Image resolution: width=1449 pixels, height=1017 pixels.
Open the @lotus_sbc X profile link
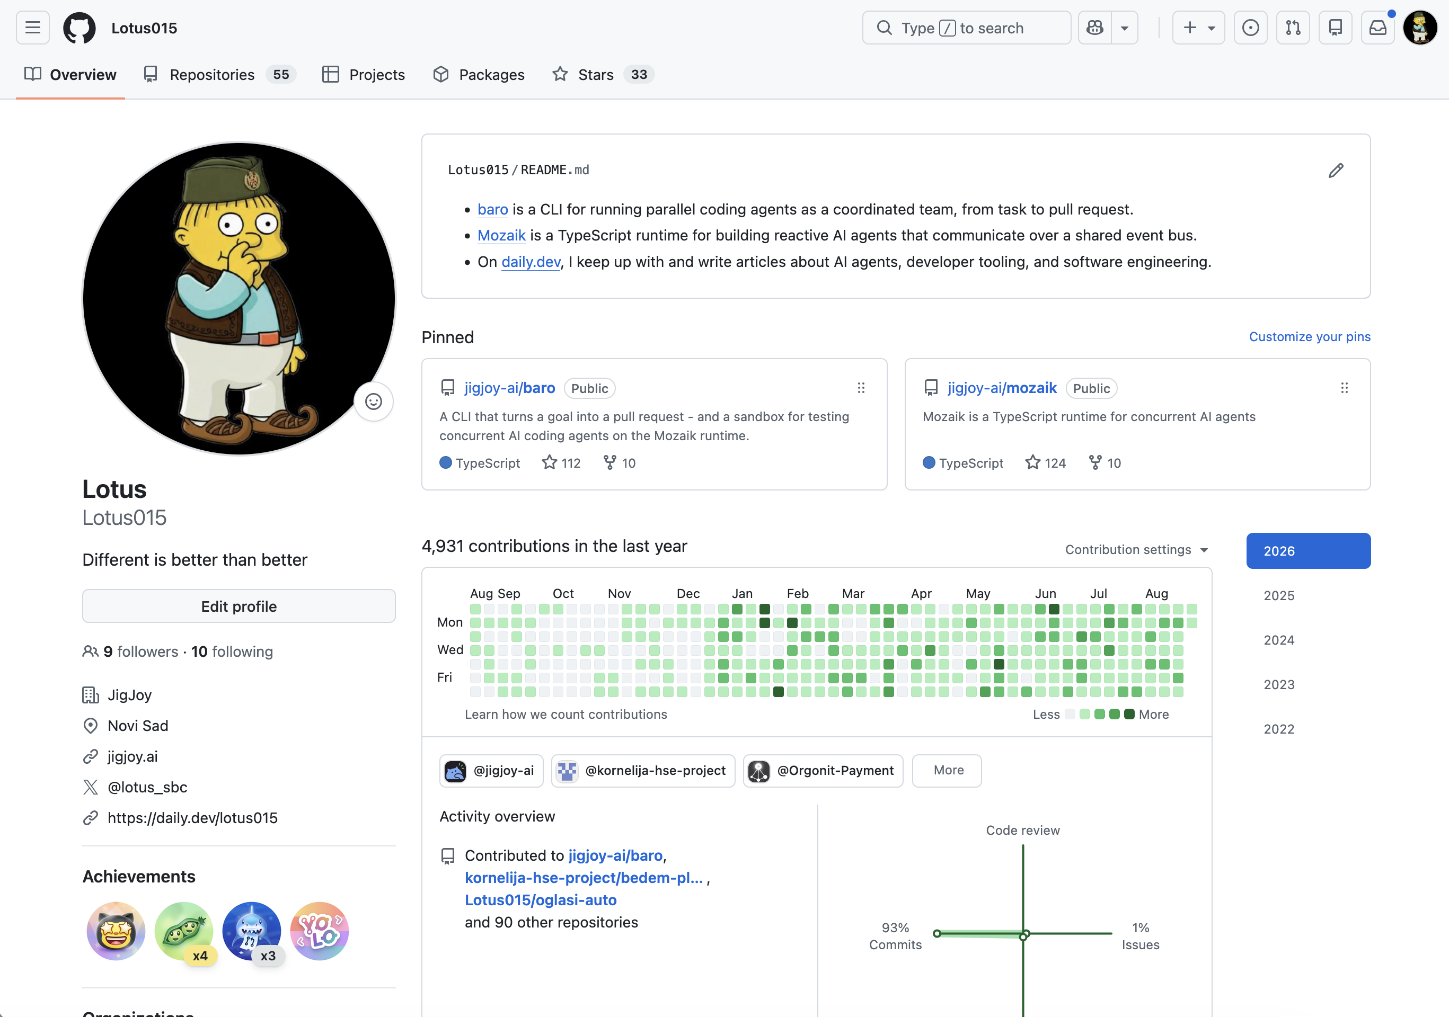(148, 787)
